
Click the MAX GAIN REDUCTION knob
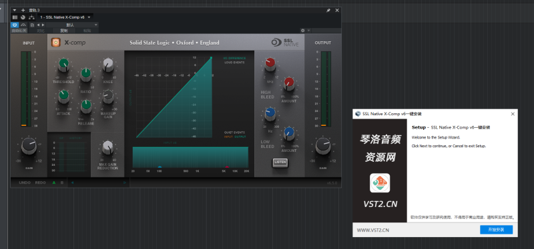pyautogui.click(x=107, y=147)
